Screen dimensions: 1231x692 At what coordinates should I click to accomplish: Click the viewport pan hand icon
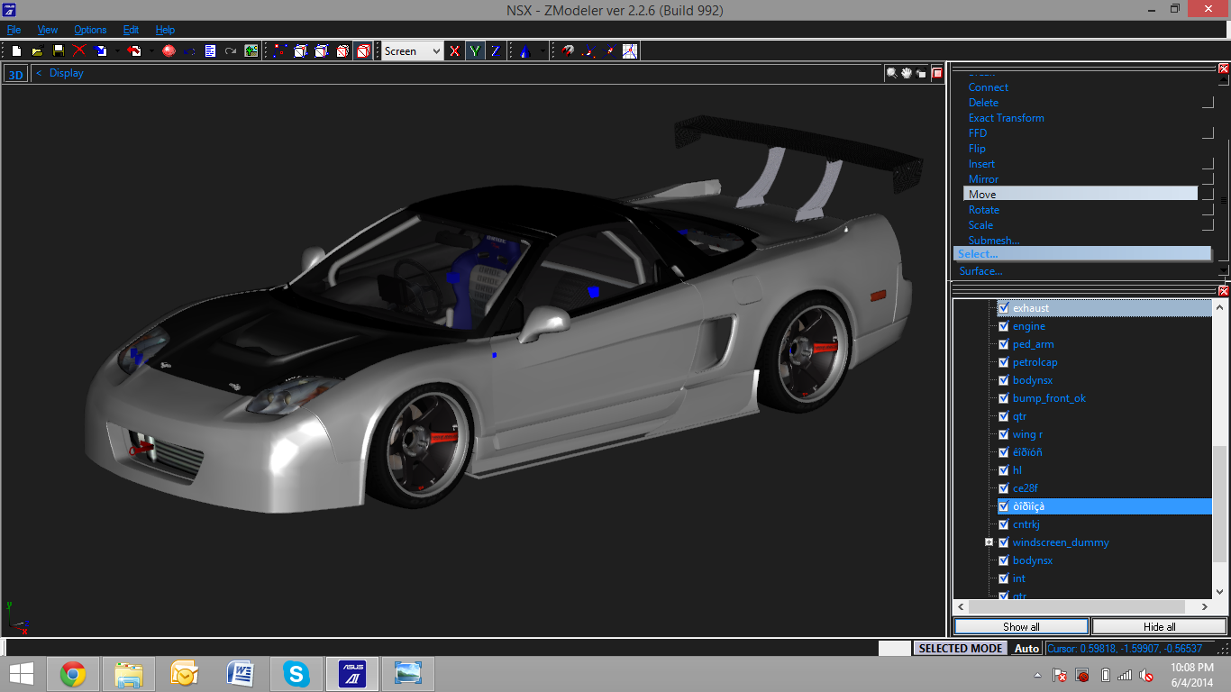click(907, 73)
